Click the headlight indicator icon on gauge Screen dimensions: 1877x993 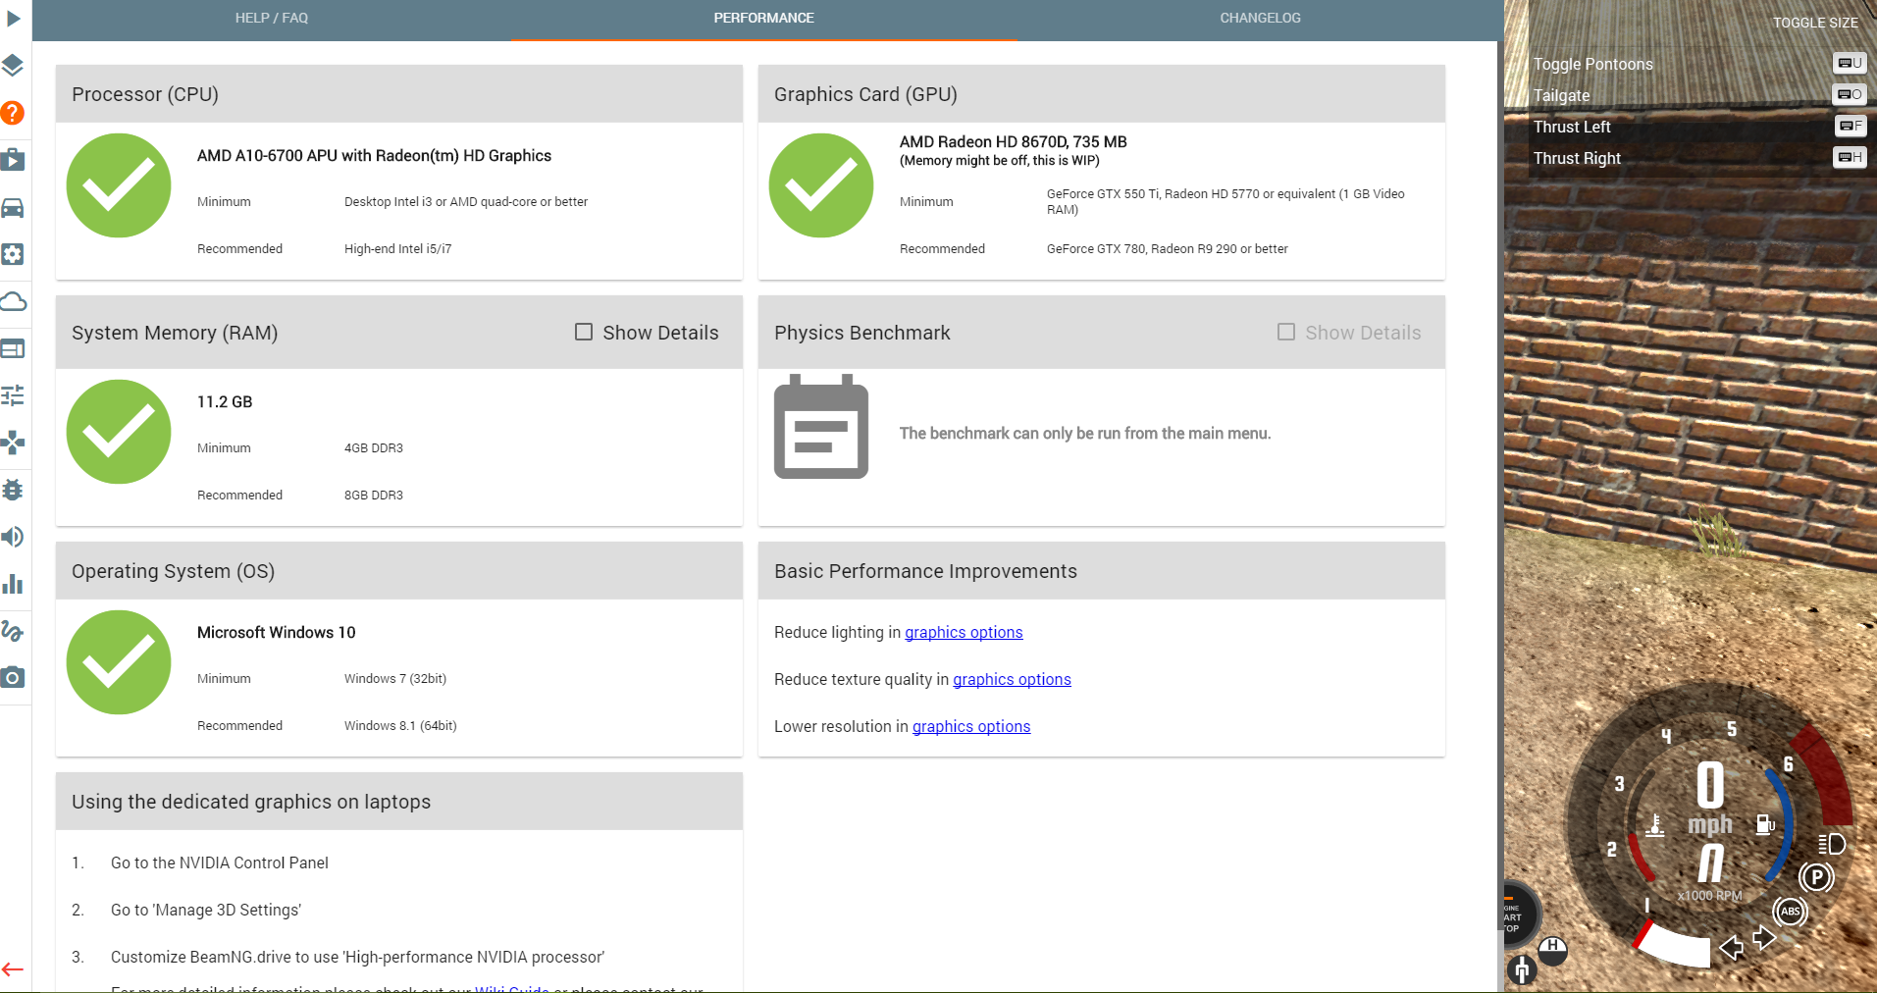pyautogui.click(x=1831, y=844)
